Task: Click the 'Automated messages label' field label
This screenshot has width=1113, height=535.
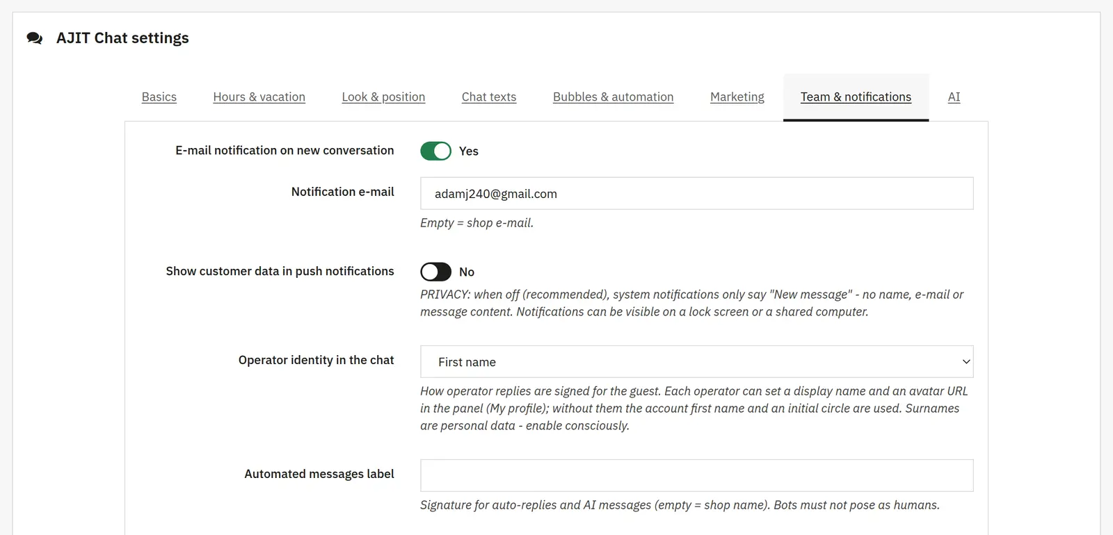Action: pyautogui.click(x=319, y=474)
